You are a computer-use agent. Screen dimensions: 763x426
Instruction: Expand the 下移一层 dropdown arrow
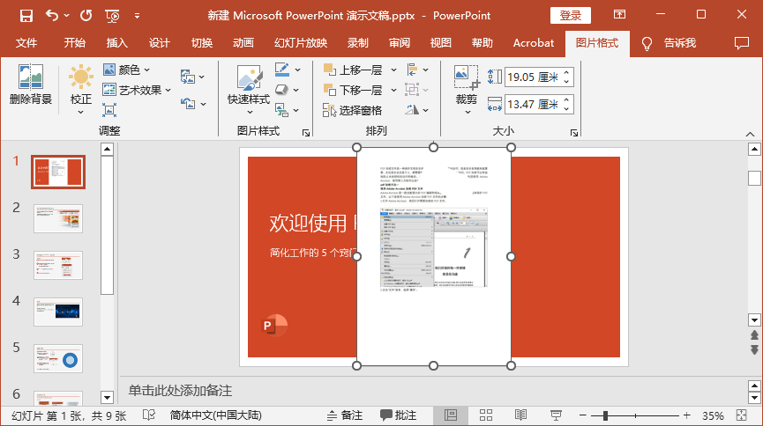point(393,91)
